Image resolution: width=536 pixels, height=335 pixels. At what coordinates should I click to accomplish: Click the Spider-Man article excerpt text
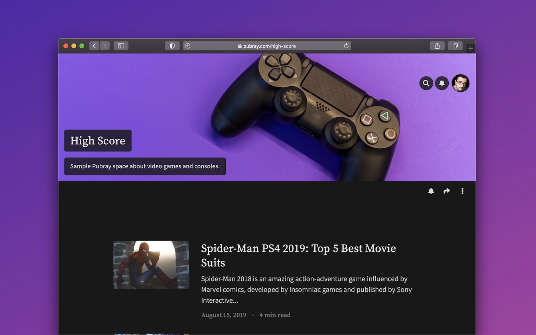(306, 290)
